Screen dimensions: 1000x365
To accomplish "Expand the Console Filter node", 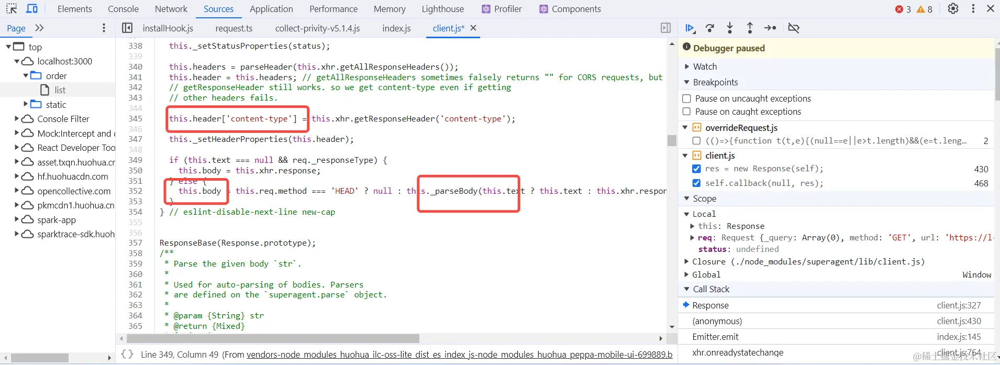I will 17,119.
